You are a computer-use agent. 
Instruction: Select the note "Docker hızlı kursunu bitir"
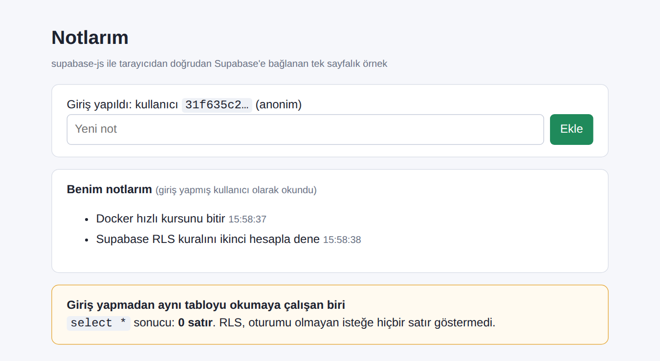(160, 219)
